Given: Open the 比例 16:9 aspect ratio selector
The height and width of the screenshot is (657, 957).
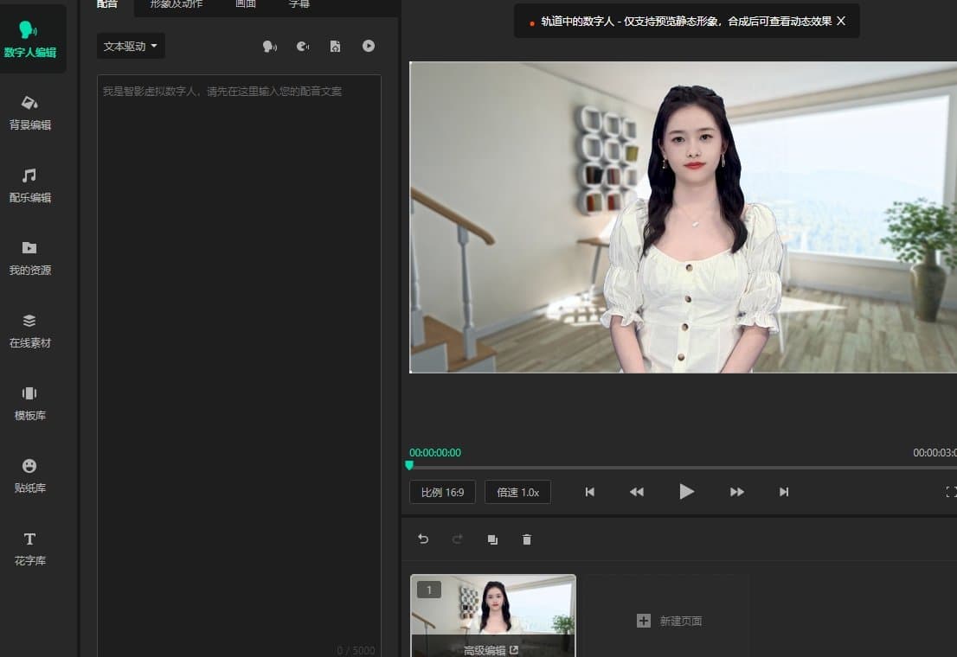Looking at the screenshot, I should [442, 491].
